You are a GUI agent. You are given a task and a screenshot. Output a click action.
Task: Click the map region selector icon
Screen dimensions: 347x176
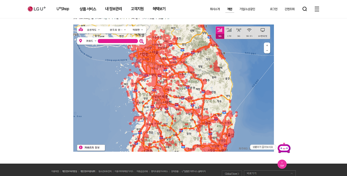point(81,29)
